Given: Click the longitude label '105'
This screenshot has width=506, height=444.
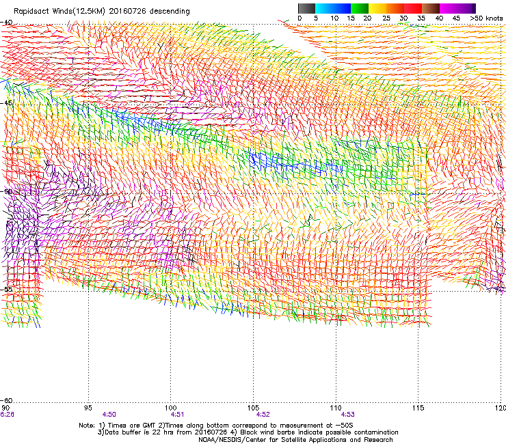Looking at the screenshot, I should (253, 408).
